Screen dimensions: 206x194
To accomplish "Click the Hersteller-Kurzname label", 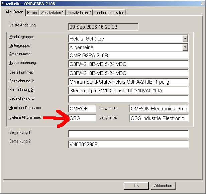I will pyautogui.click(x=25, y=108).
